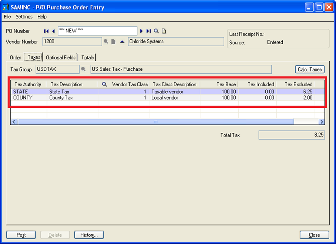Screen dimensions: 336x244
Task: Click the 2.00 Tax Excluded cell
Action: [x=296, y=98]
